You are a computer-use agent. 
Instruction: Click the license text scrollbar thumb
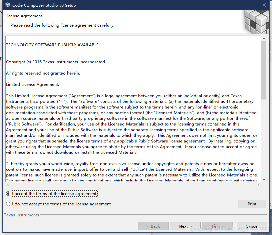(264, 70)
